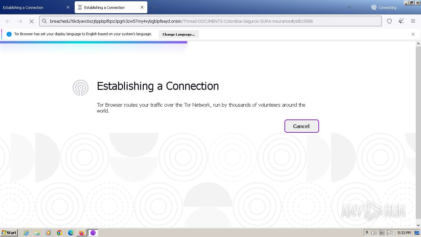421x237 pixels.
Task: Click the scrollbar down arrow
Action: click(418, 225)
